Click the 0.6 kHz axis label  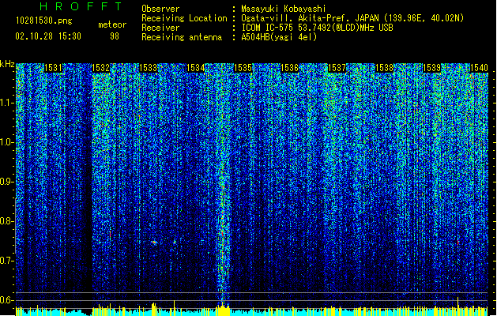pyautogui.click(x=7, y=300)
